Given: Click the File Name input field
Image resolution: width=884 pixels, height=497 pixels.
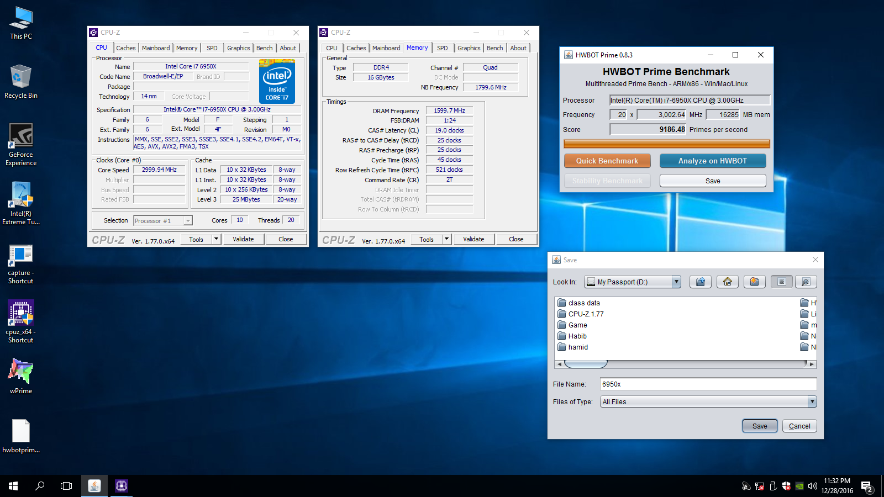Looking at the screenshot, I should coord(708,384).
